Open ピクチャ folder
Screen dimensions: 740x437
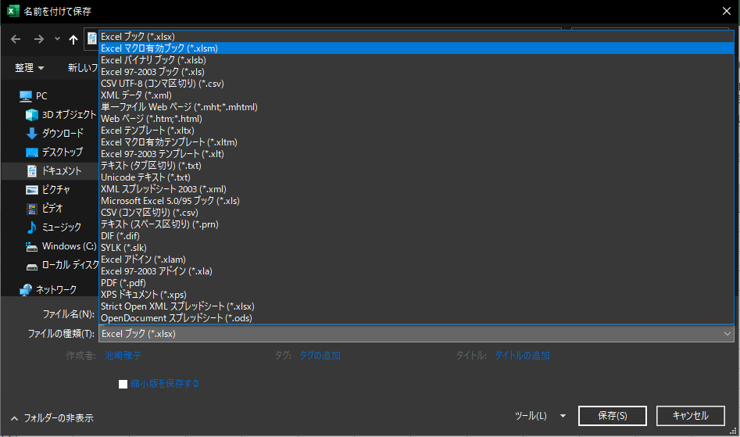[x=48, y=190]
